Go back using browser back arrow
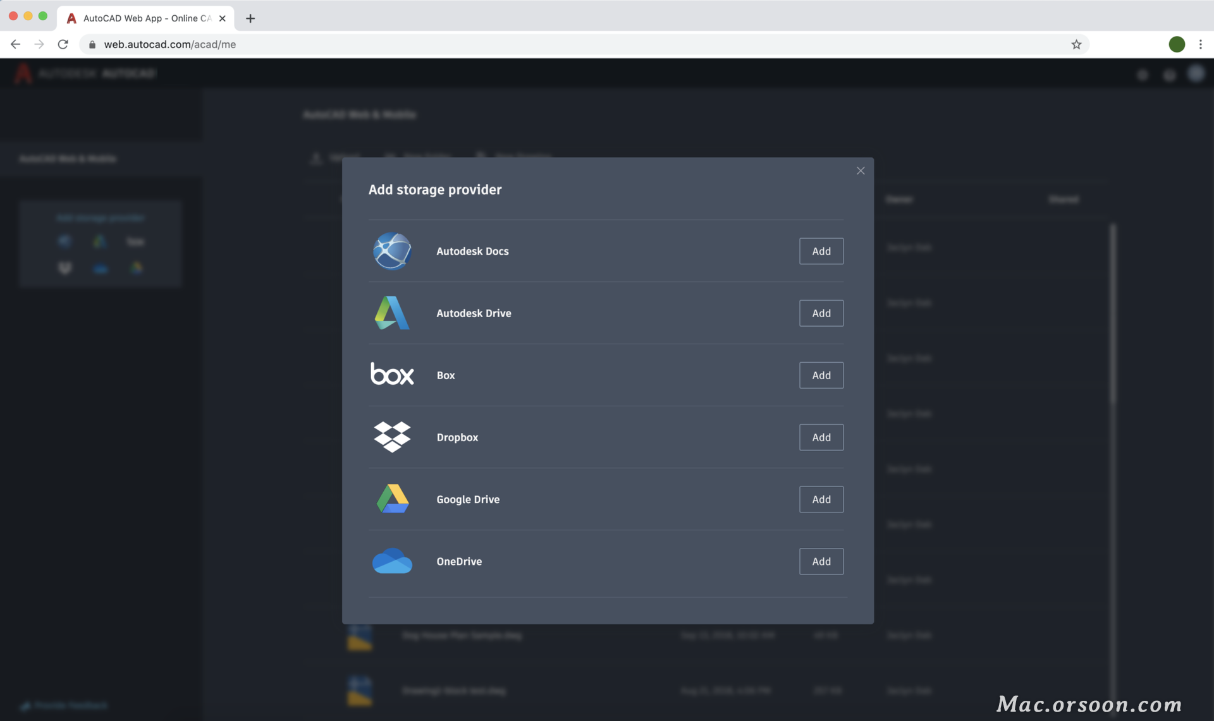This screenshot has height=721, width=1214. [x=15, y=44]
